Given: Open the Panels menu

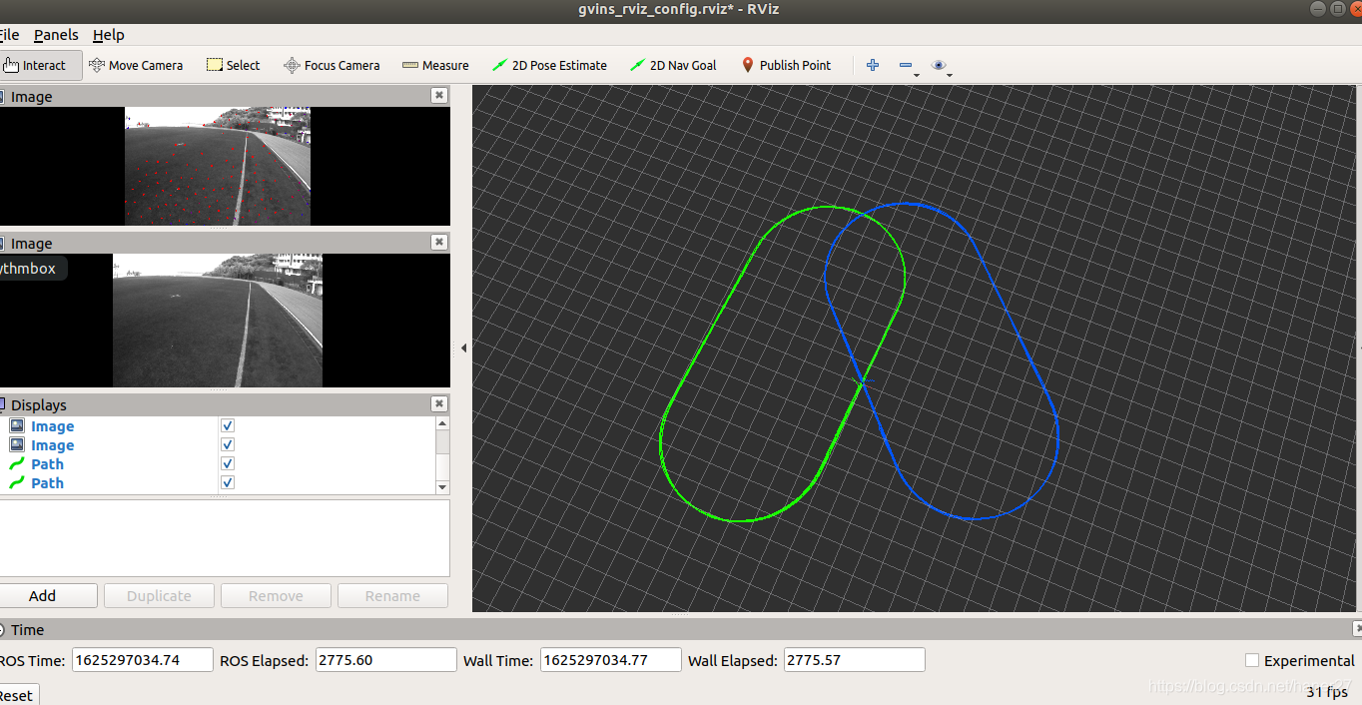Looking at the screenshot, I should click(56, 35).
